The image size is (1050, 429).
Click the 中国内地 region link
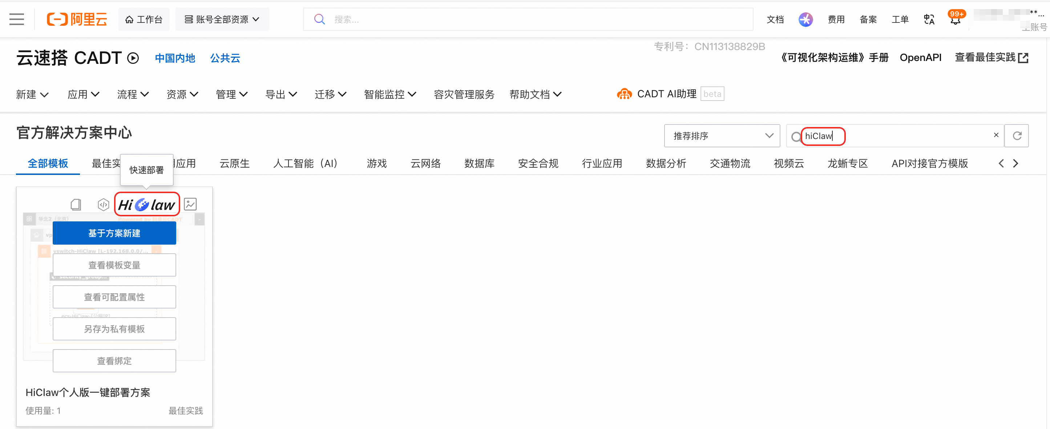pyautogui.click(x=175, y=58)
